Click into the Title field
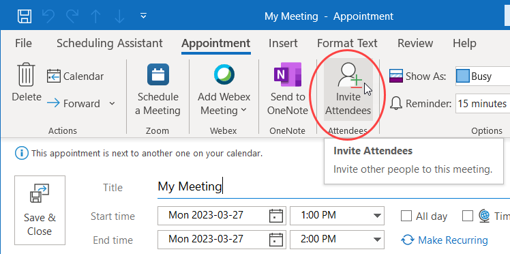The height and width of the screenshot is (254, 510). 333,187
